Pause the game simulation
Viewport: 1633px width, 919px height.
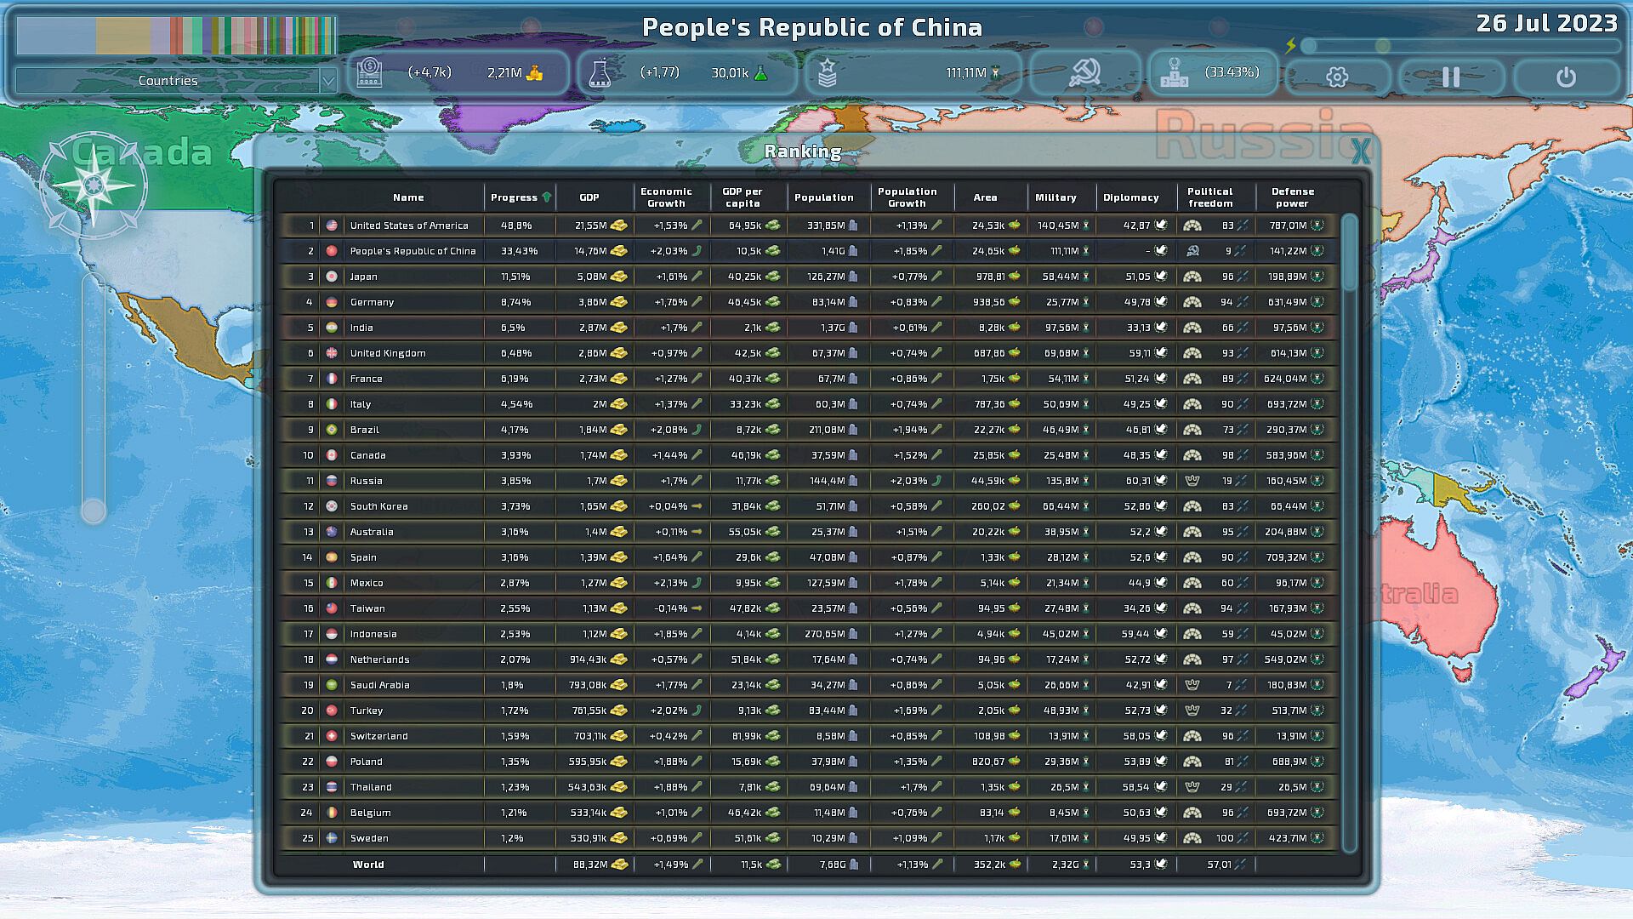pos(1451,77)
